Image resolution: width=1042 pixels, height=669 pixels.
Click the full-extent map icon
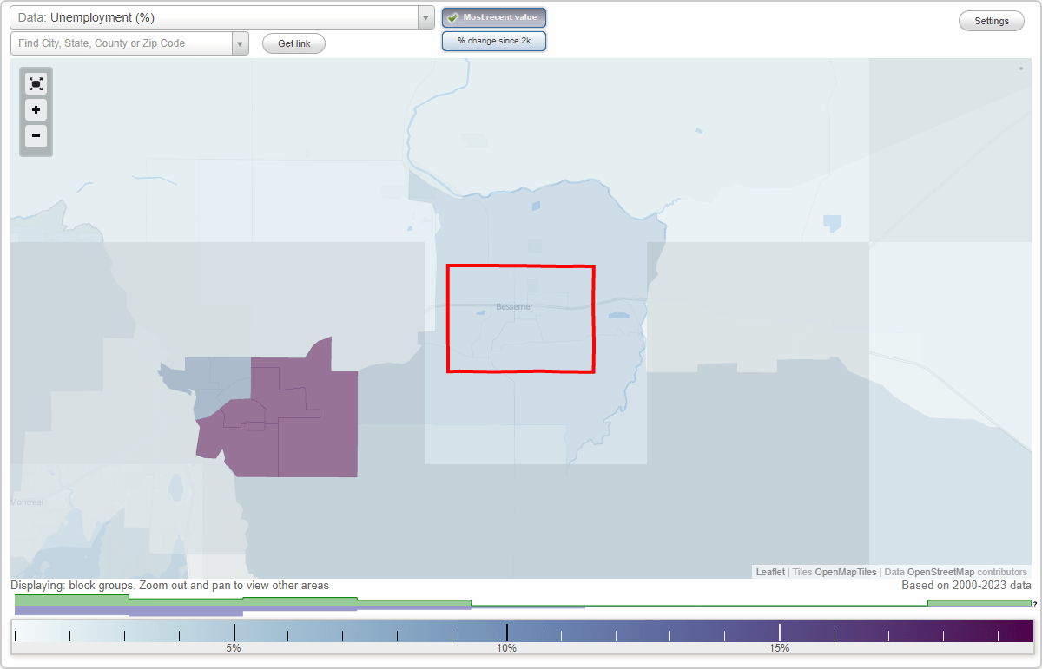pos(36,83)
